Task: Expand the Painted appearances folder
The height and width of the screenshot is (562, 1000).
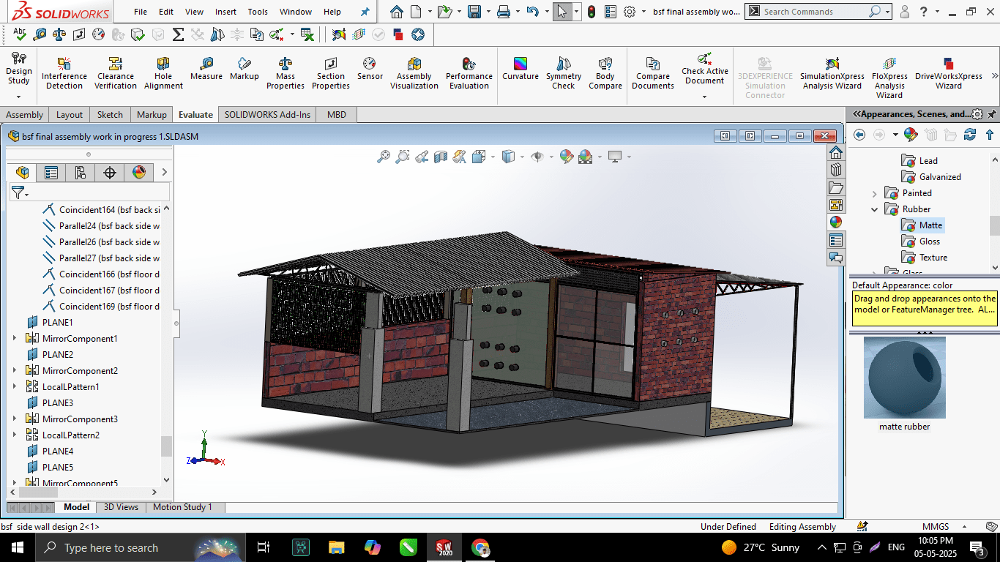Action: (x=874, y=193)
